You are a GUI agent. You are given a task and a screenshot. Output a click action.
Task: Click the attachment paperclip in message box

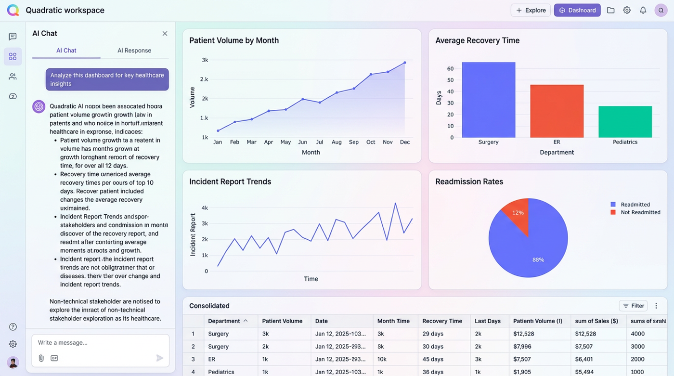(41, 358)
